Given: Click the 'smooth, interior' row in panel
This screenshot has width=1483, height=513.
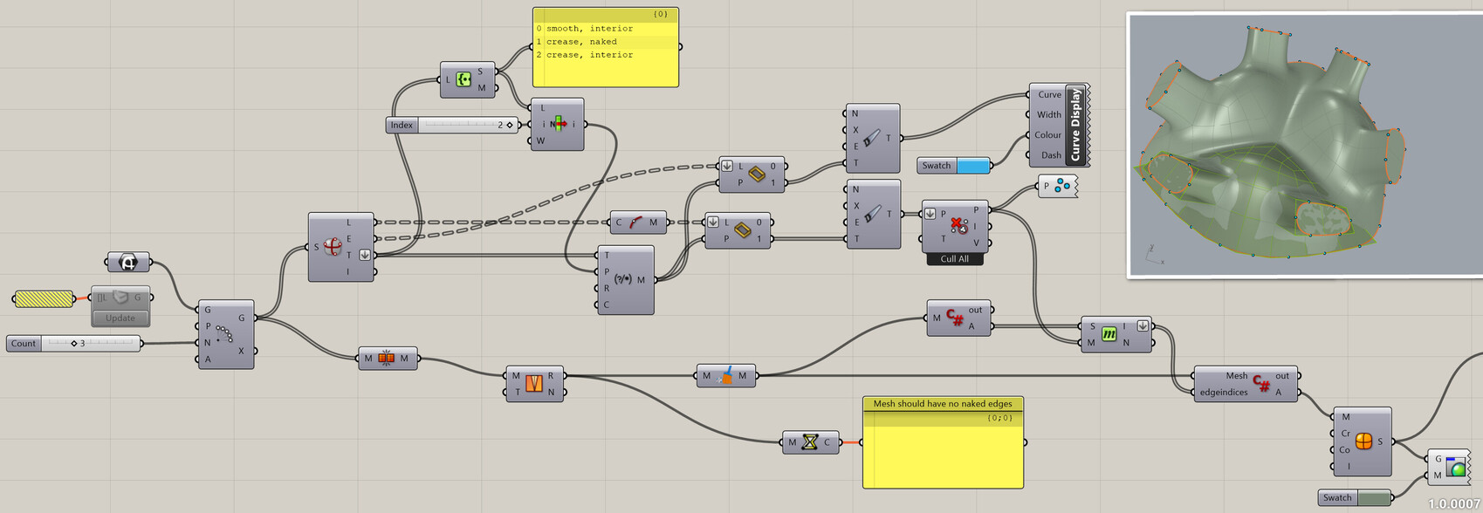Looking at the screenshot, I should click(x=606, y=29).
